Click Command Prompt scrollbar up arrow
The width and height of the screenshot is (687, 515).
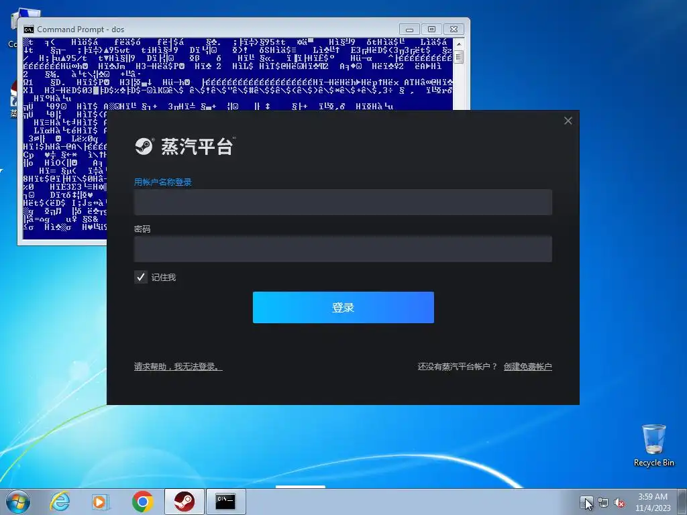pyautogui.click(x=459, y=44)
